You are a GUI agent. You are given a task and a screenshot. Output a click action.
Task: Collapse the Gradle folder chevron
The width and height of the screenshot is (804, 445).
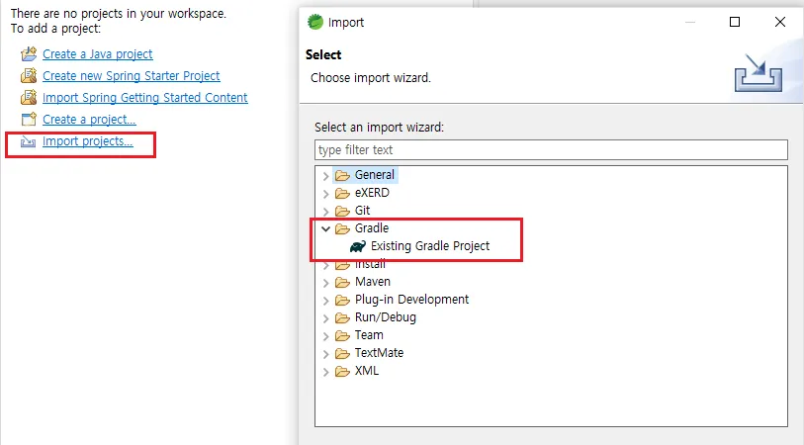click(325, 228)
